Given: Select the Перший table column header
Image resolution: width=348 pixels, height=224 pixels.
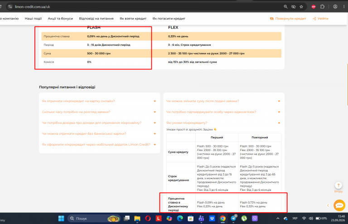Looking at the screenshot, I should pyautogui.click(x=217, y=137).
